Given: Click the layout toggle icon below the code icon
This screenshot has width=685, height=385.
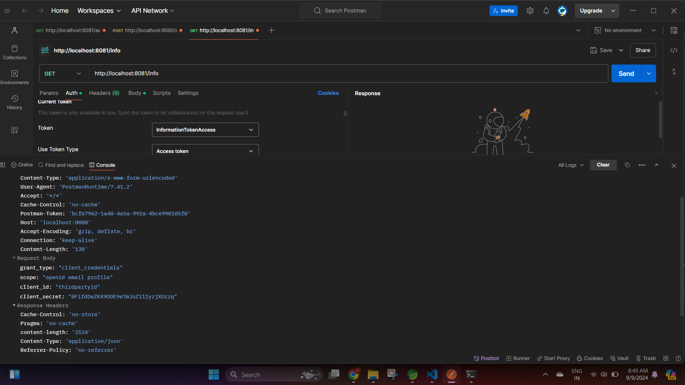Looking at the screenshot, I should pos(674,72).
